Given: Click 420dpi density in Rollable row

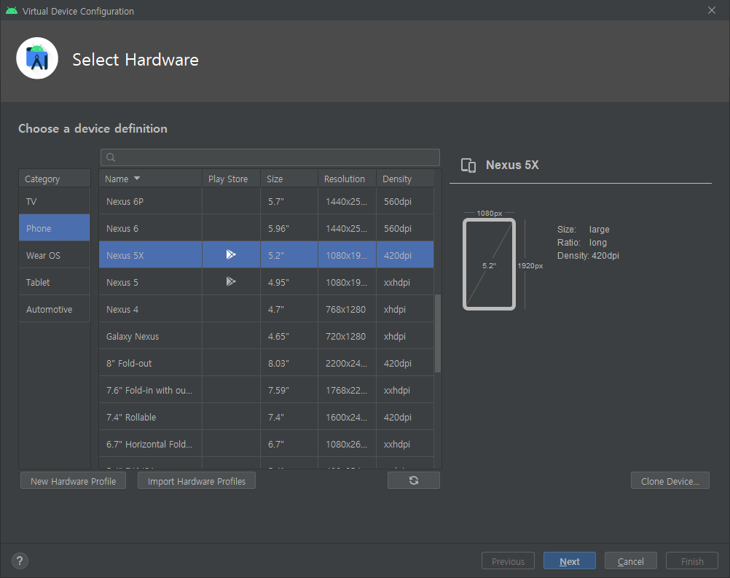Looking at the screenshot, I should pos(405,418).
